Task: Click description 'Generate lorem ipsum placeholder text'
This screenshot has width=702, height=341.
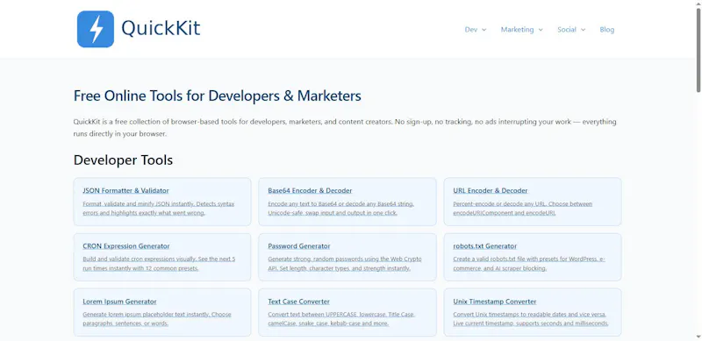Action: click(157, 319)
